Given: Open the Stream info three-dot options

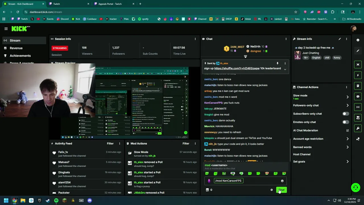Looking at the screenshot, I should click(346, 39).
